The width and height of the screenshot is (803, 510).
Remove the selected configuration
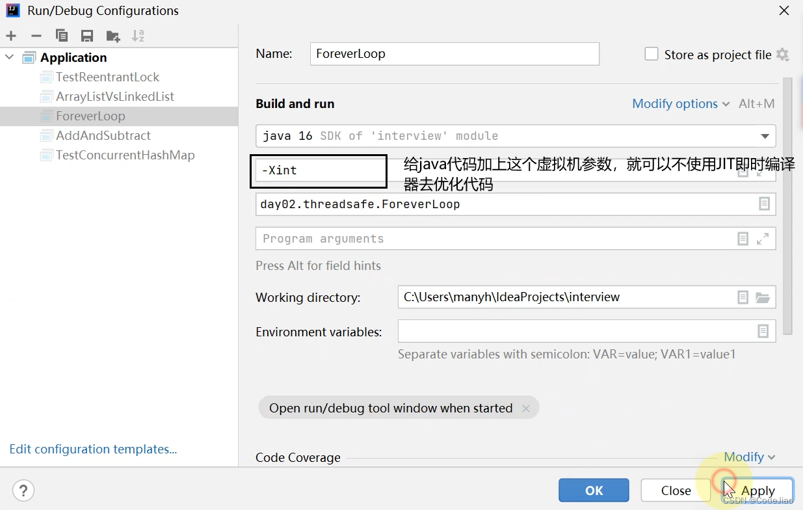(x=36, y=36)
